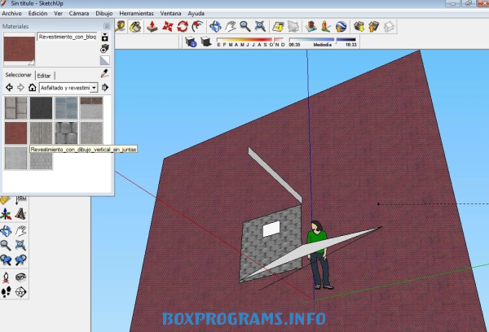Select the Push/Pull tool
489x332 pixels.
point(152,27)
